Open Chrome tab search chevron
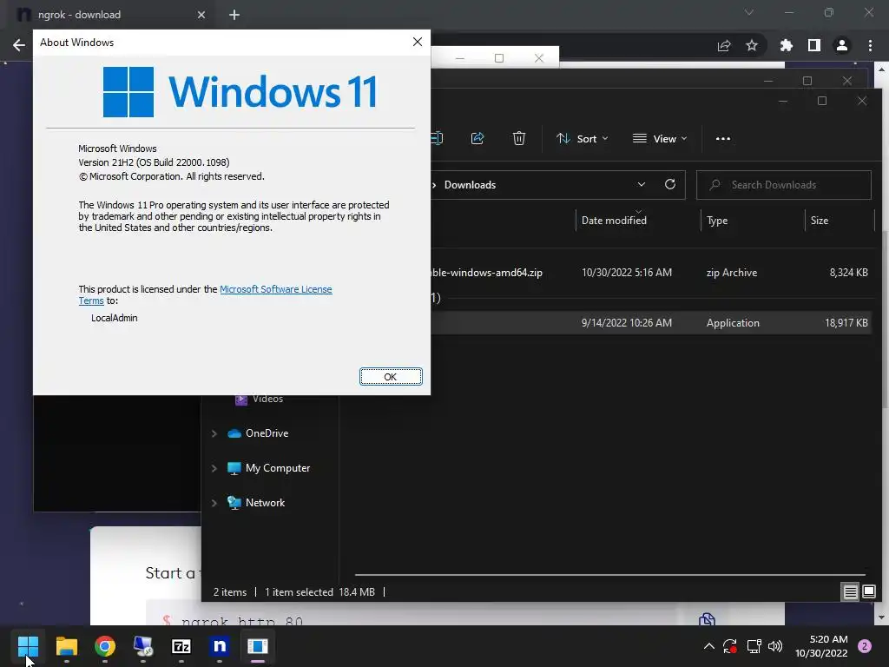This screenshot has height=667, width=889. pos(749,12)
